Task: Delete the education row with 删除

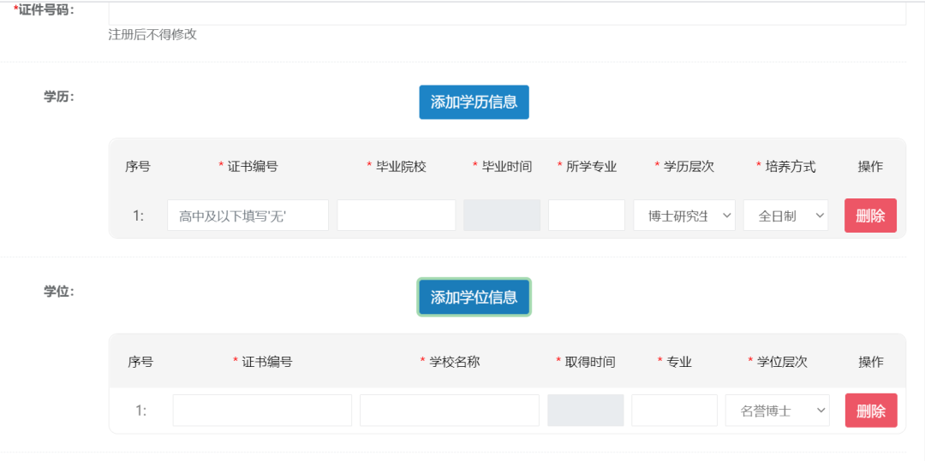Action: tap(870, 216)
